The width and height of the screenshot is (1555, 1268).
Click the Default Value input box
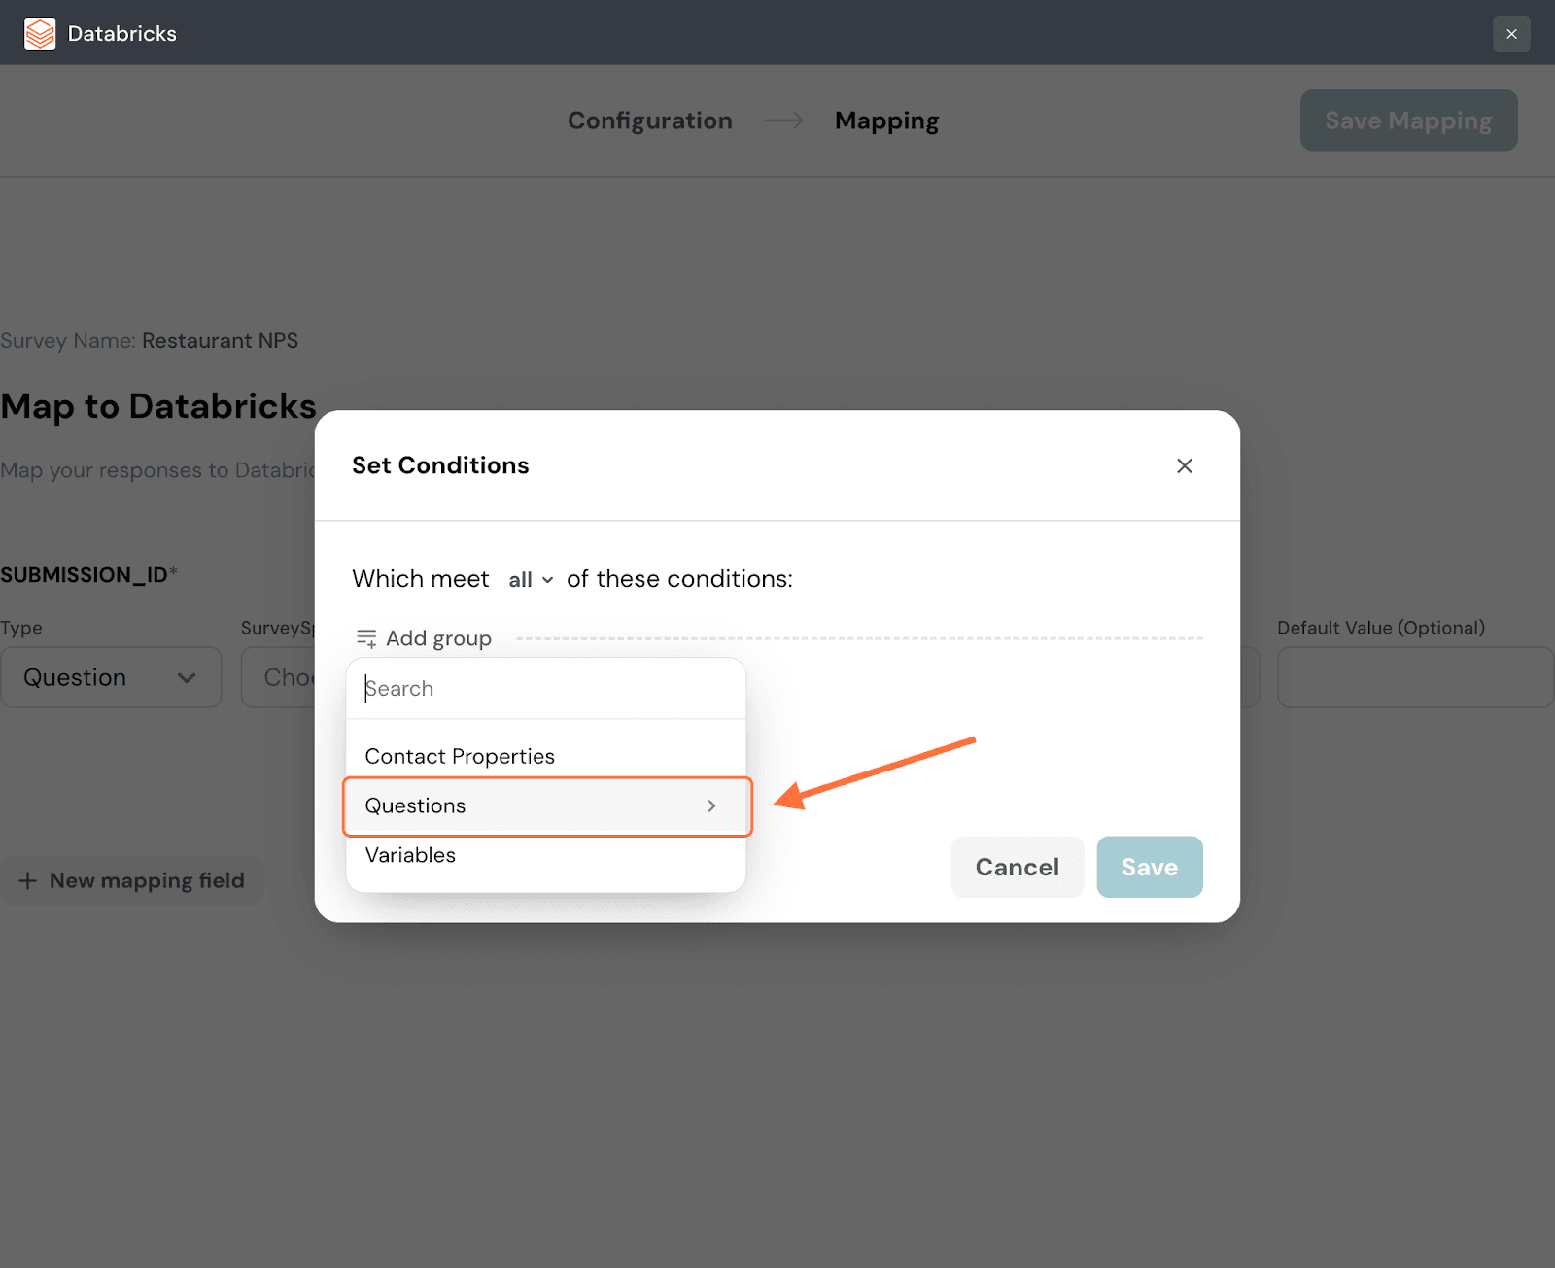[1414, 678]
